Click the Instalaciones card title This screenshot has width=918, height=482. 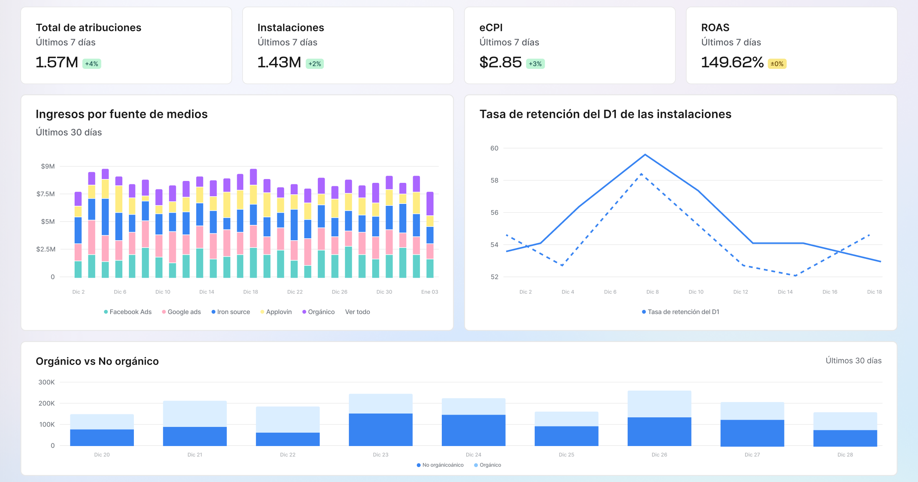coord(291,28)
